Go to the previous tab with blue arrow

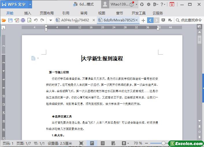coord(150,20)
